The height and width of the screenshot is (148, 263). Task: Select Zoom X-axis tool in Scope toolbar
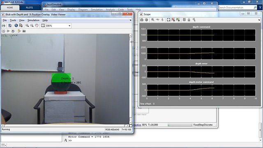[x=157, y=20]
